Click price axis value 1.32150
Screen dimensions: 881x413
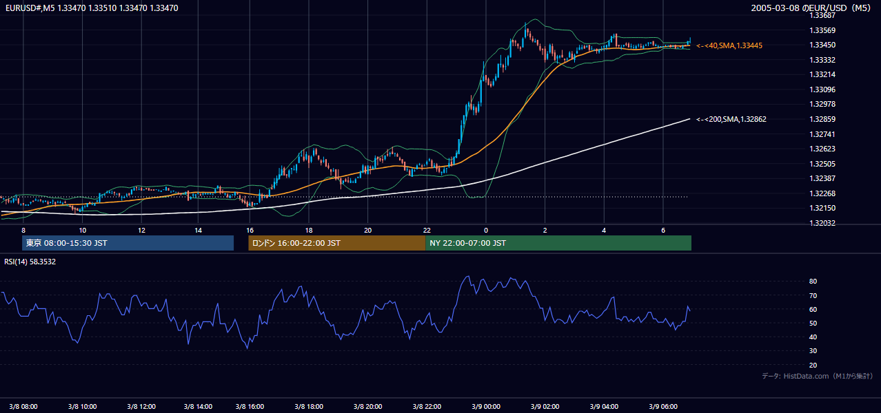[x=822, y=208]
